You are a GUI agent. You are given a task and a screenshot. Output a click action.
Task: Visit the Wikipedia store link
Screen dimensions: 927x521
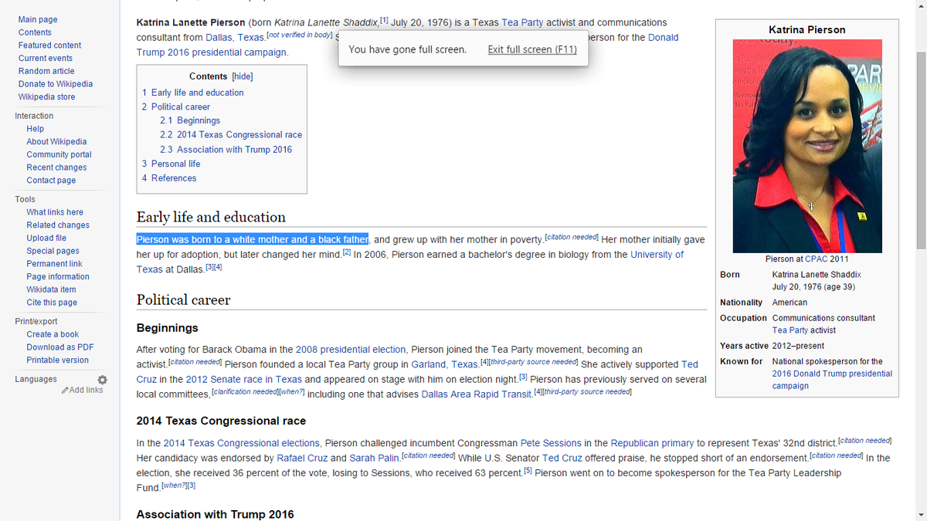pyautogui.click(x=47, y=97)
